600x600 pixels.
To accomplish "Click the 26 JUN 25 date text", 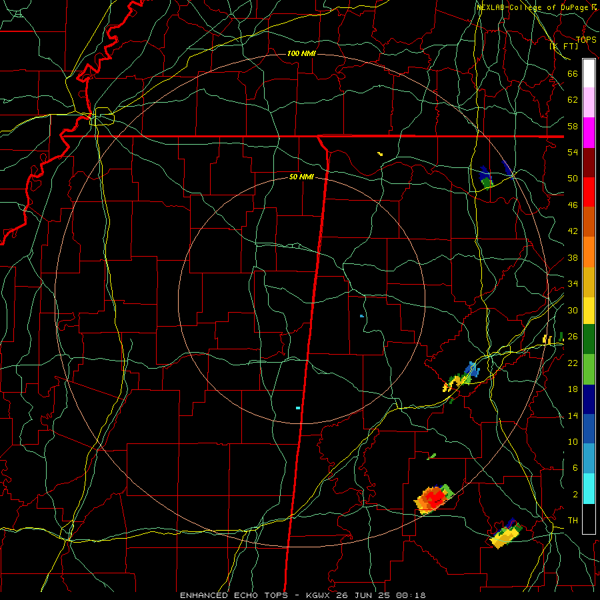I will point(364,595).
